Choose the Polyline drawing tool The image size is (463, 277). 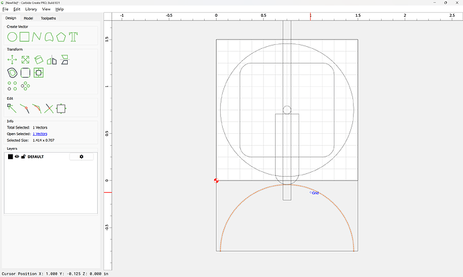pos(36,36)
